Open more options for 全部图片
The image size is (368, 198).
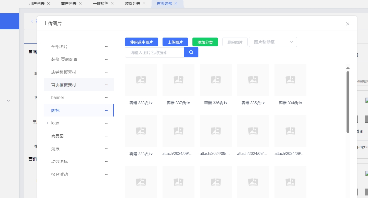107,47
